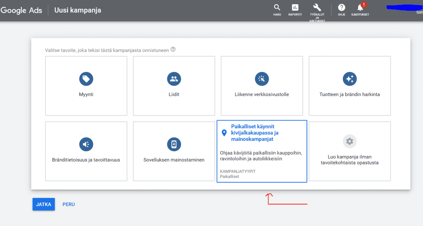Click the Haku search magnifier icon
The width and height of the screenshot is (423, 226).
pos(277,7)
